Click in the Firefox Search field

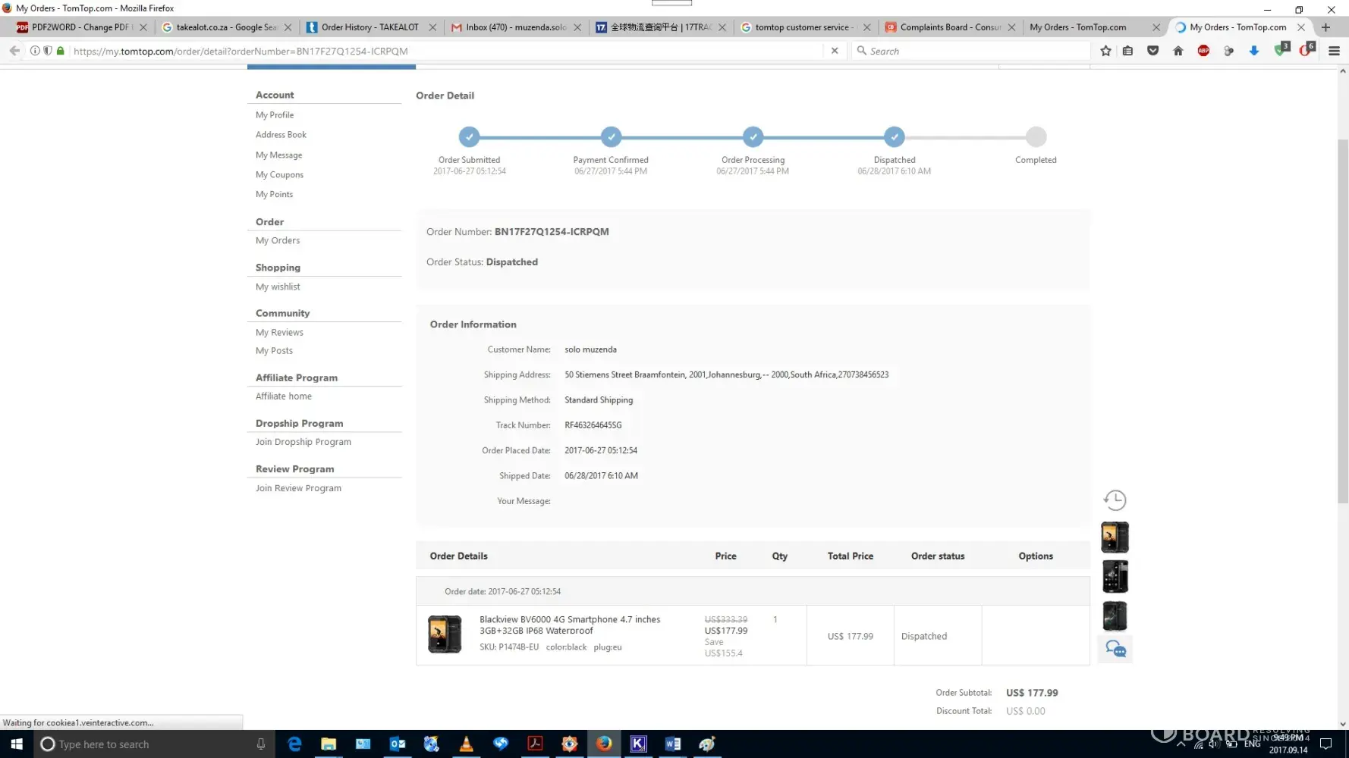pyautogui.click(x=975, y=51)
